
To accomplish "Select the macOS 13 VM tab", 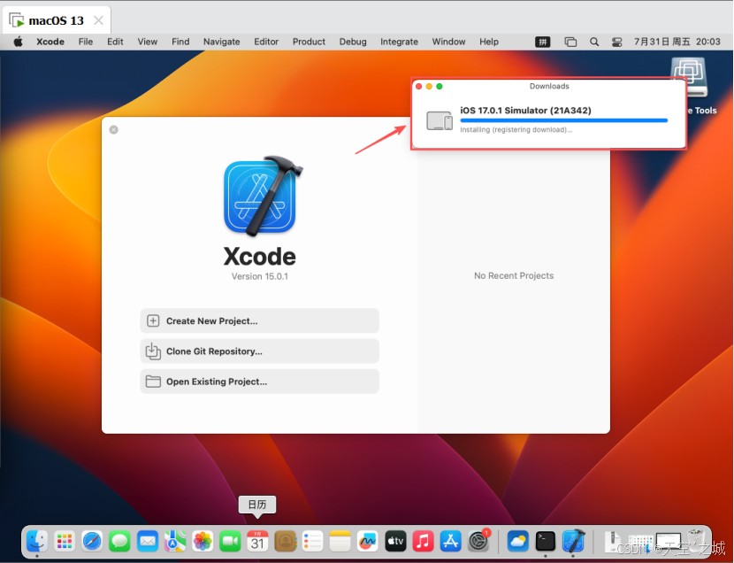I will click(57, 20).
